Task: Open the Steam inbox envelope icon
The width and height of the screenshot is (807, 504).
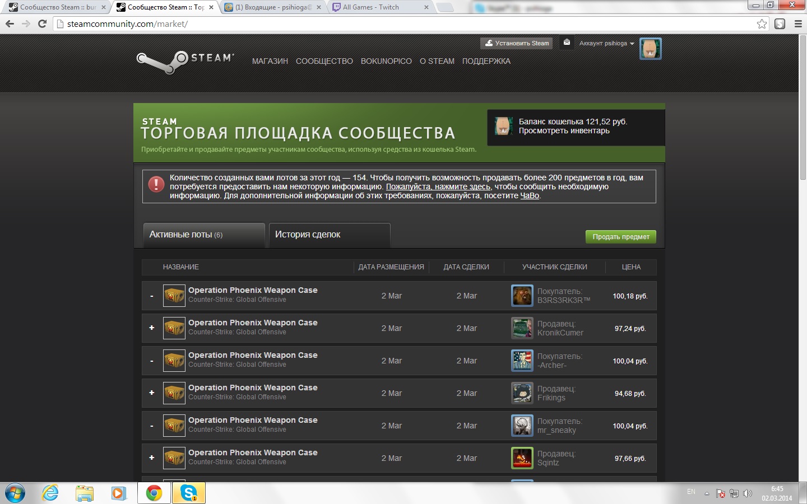Action: [x=567, y=43]
